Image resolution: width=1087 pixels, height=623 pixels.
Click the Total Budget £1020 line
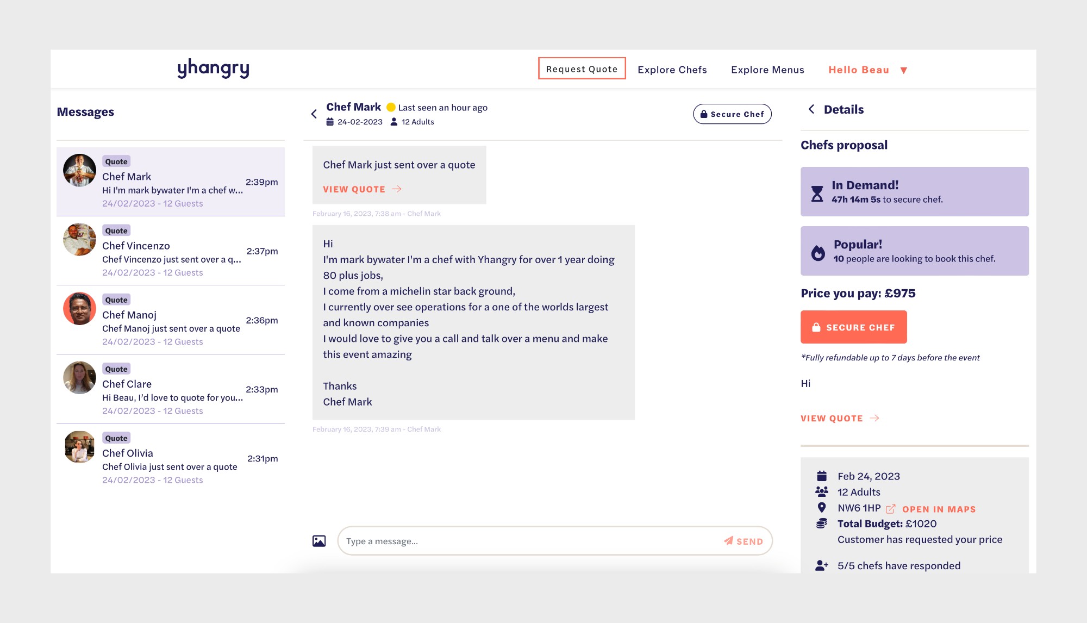887,524
